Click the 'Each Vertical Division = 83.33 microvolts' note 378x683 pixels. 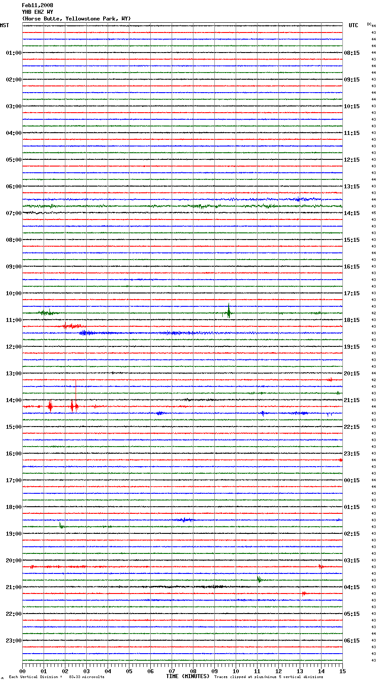56,677
